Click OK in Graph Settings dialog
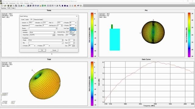This screenshot has width=195, height=109. [42, 50]
